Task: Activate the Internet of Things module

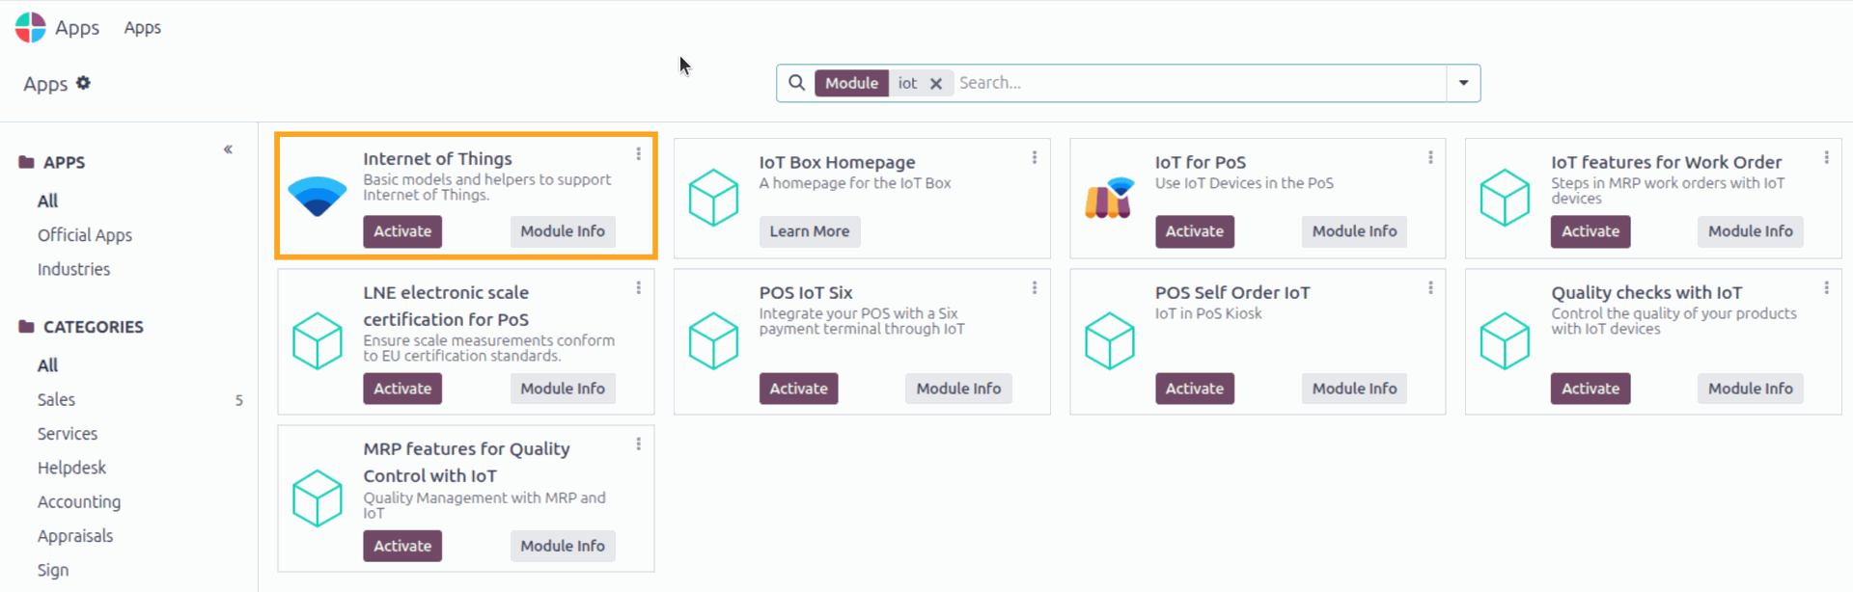Action: click(402, 231)
